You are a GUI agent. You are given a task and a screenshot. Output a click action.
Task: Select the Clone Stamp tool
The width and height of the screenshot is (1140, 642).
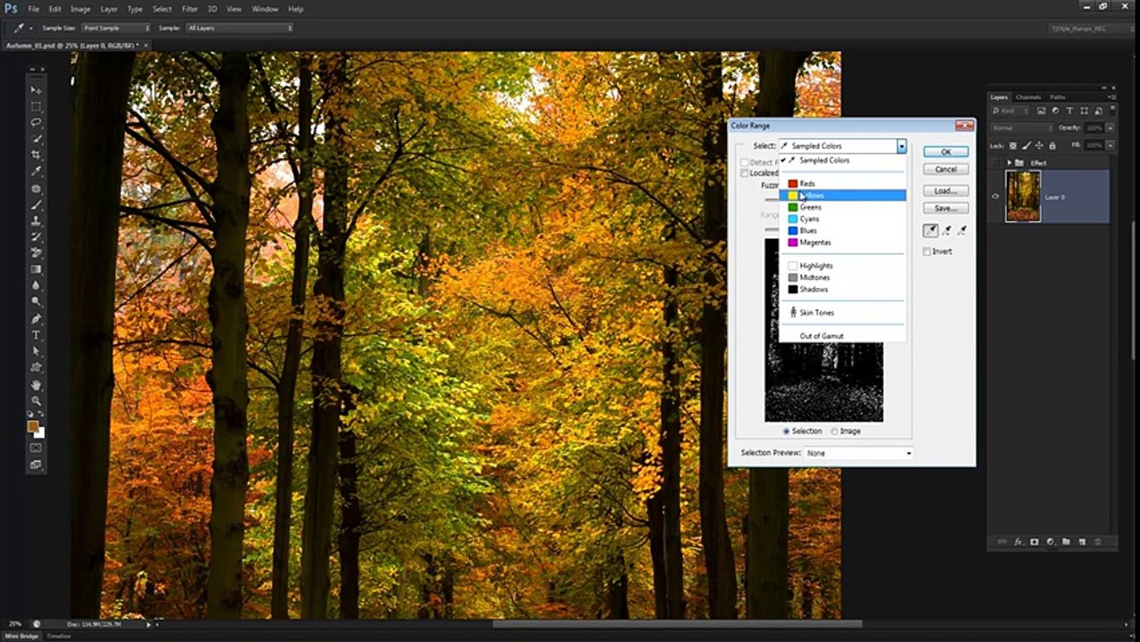37,220
